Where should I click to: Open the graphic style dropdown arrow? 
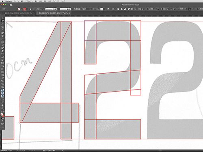tap(104, 9)
